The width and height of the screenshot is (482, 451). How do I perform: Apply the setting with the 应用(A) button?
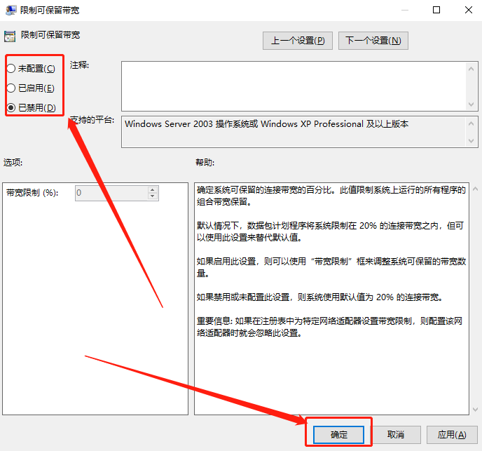coord(451,435)
